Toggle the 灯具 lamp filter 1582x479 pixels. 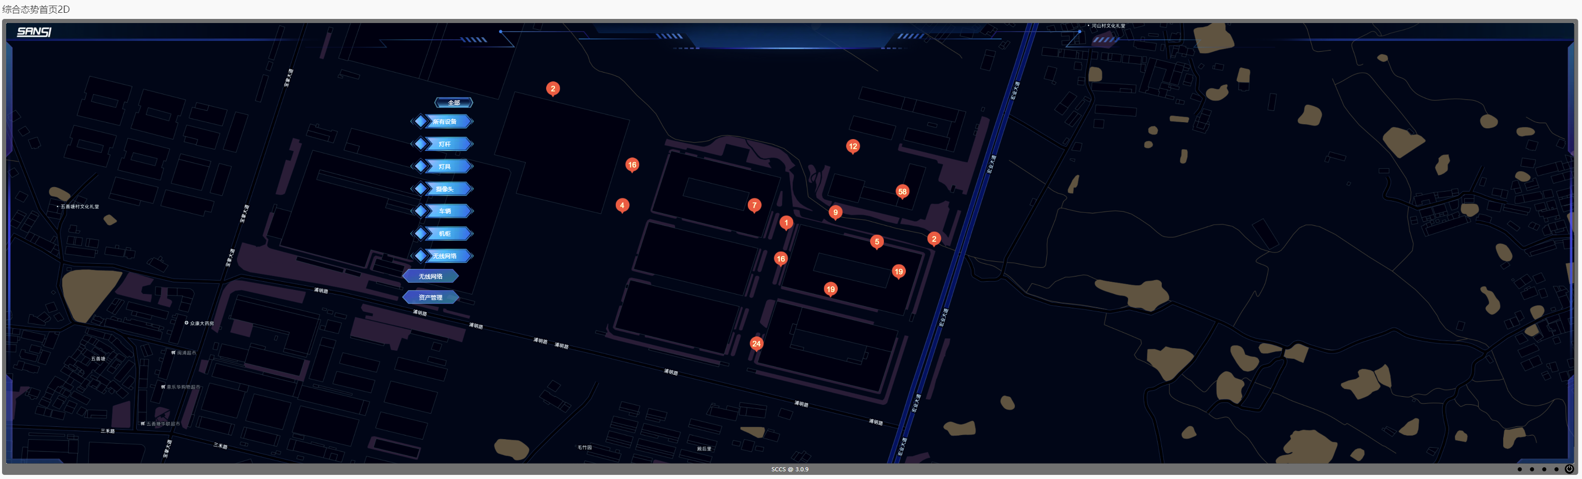tap(443, 166)
